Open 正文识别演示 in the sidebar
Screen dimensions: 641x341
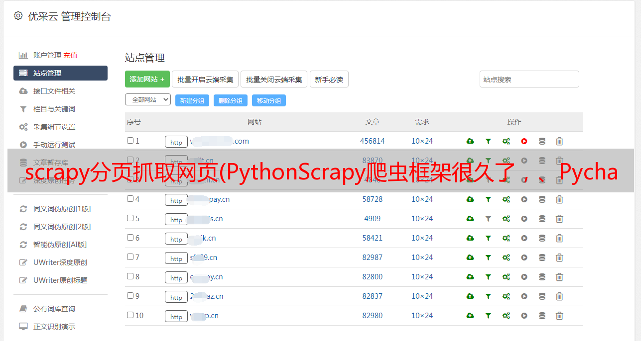pos(54,327)
